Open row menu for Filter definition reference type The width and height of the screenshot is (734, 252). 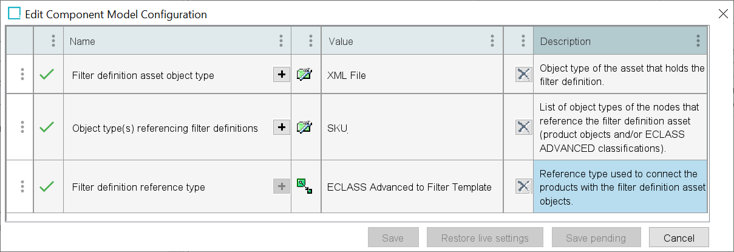pyautogui.click(x=22, y=186)
